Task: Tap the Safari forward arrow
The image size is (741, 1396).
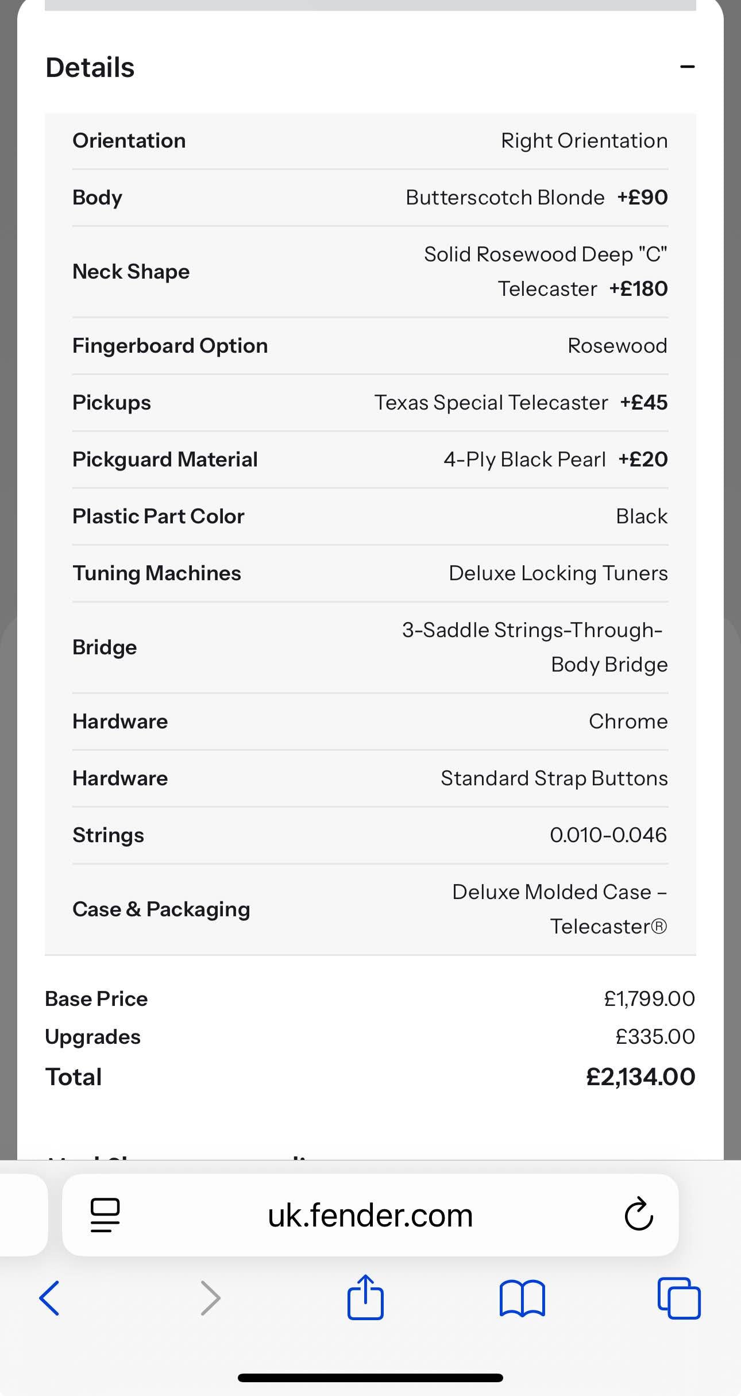Action: pos(210,1298)
